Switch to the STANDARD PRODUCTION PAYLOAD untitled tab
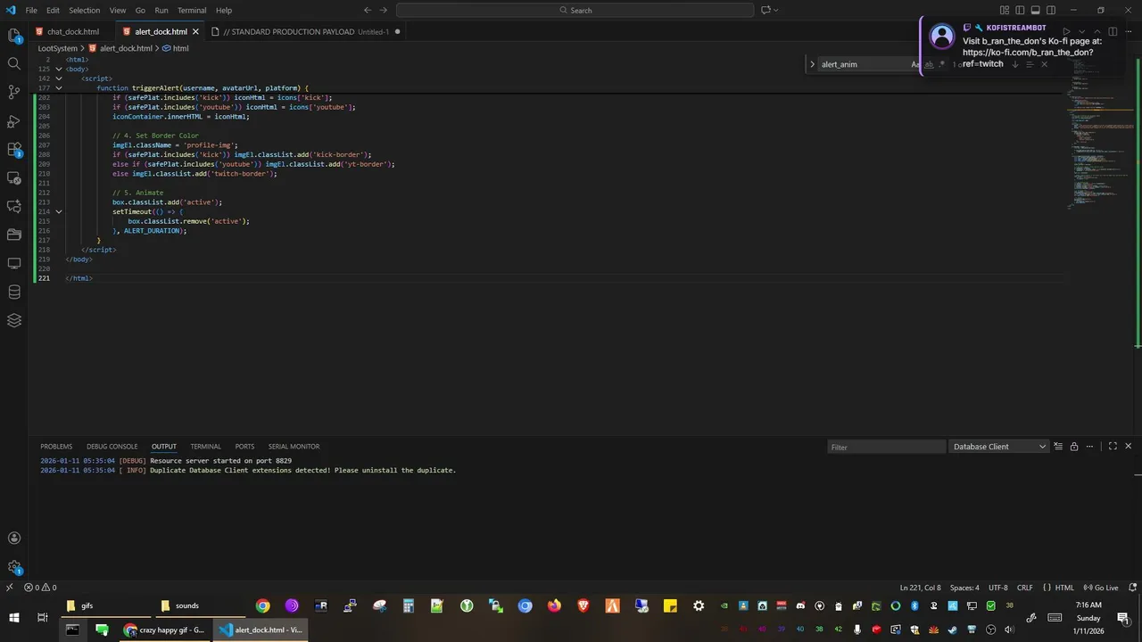Screen dimensions: 1142x642 click(305, 31)
